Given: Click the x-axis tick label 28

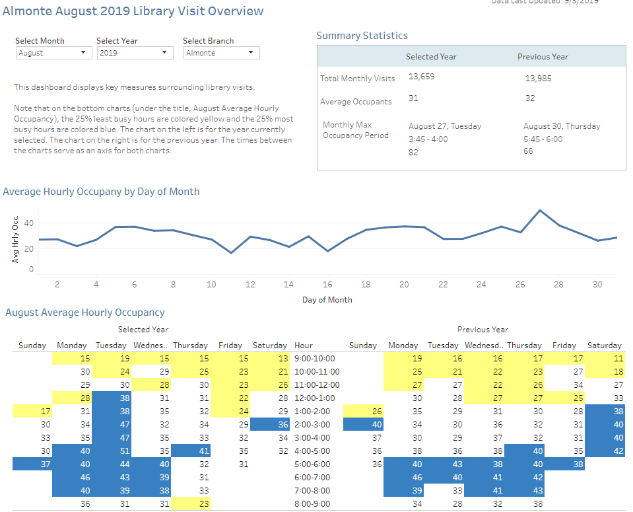Looking at the screenshot, I should 558,285.
